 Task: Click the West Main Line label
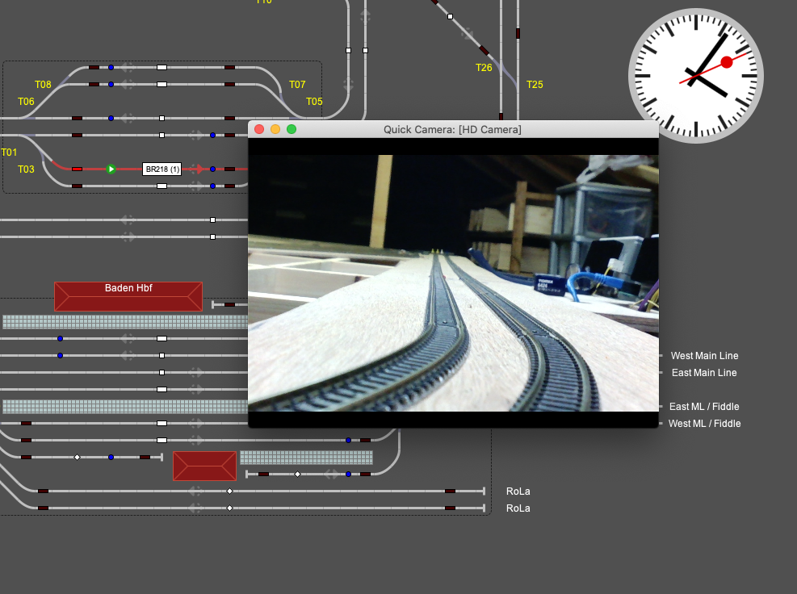coord(704,356)
